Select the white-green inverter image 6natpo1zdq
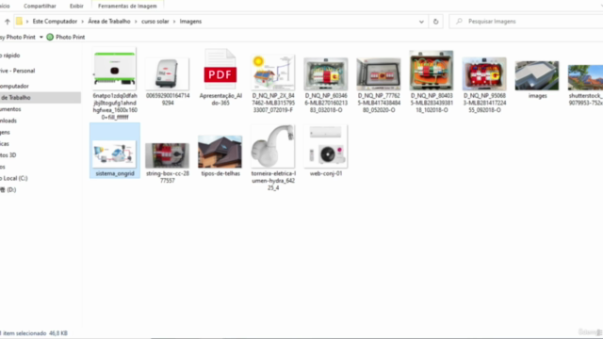This screenshot has height=339, width=603. [x=115, y=69]
